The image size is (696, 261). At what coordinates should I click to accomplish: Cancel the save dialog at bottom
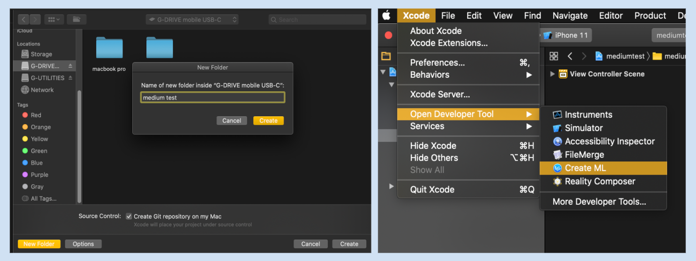[310, 244]
